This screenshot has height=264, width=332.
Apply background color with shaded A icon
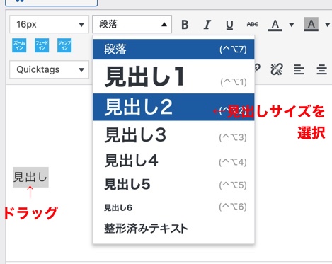tap(311, 24)
